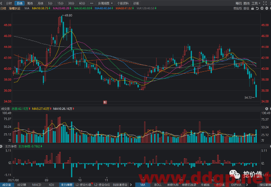
Task: Close the volume panel with X icon
Action: click(x=267, y=109)
